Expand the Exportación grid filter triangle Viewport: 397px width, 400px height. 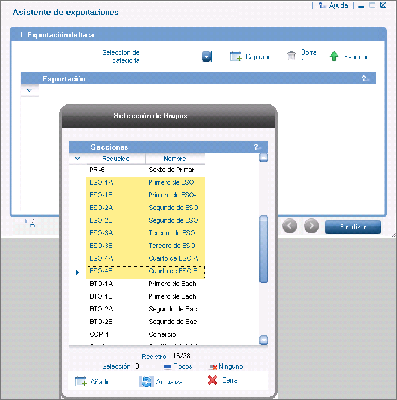pyautogui.click(x=29, y=90)
